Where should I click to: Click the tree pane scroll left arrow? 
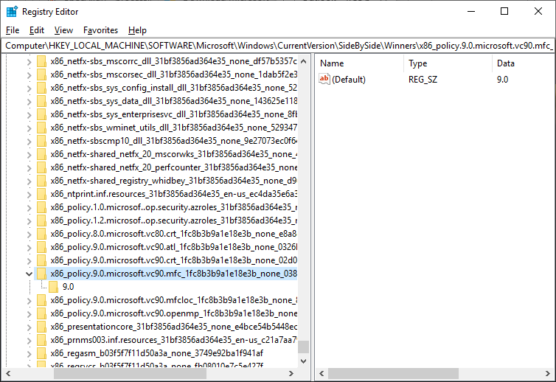tap(8, 373)
